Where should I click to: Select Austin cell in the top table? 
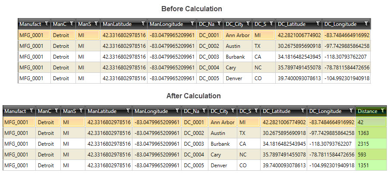coord(238,46)
